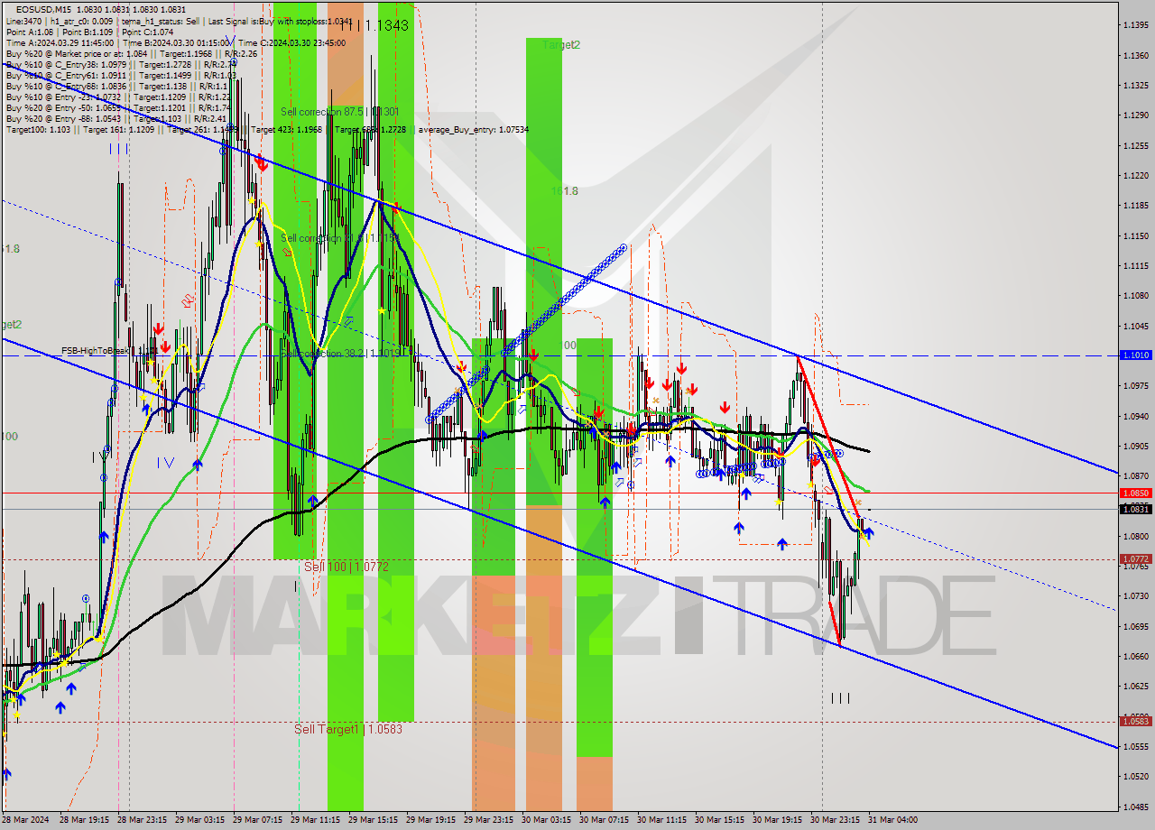Click the '28 Mar 2024' time axis label
This screenshot has height=830, width=1155.
(x=26, y=820)
